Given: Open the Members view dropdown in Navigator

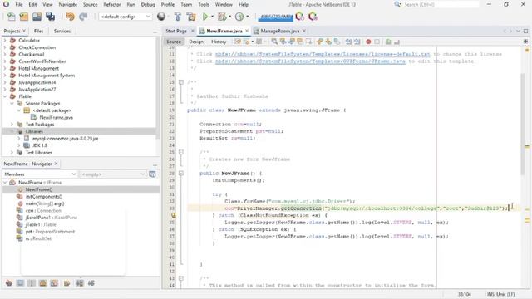Looking at the screenshot, I should 40,174.
